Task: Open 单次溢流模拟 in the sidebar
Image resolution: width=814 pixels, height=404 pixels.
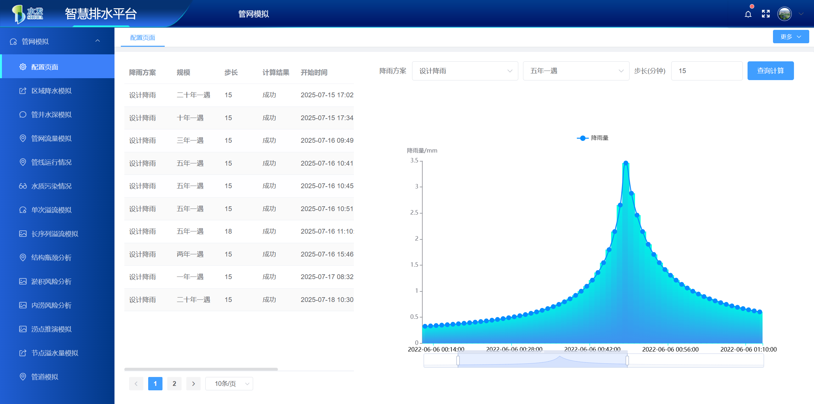Action: (x=51, y=210)
